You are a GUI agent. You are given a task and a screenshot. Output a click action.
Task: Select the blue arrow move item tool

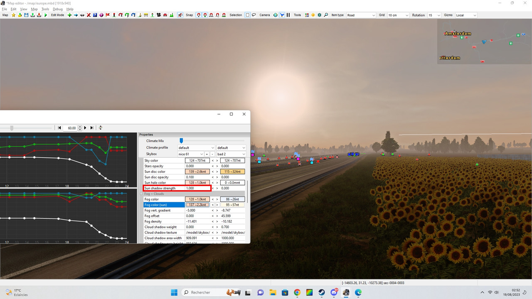[x=76, y=15]
